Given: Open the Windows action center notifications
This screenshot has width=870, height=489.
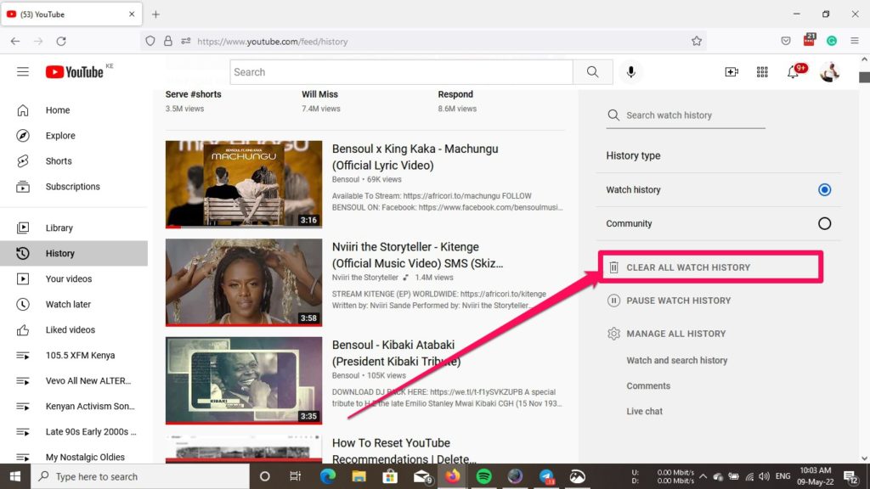Looking at the screenshot, I should click(x=851, y=476).
